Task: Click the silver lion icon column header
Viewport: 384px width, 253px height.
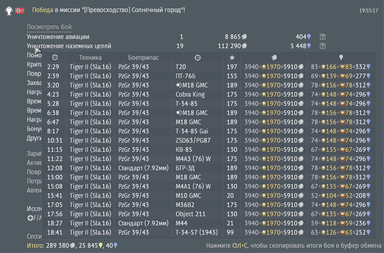Action: pyautogui.click(x=274, y=57)
